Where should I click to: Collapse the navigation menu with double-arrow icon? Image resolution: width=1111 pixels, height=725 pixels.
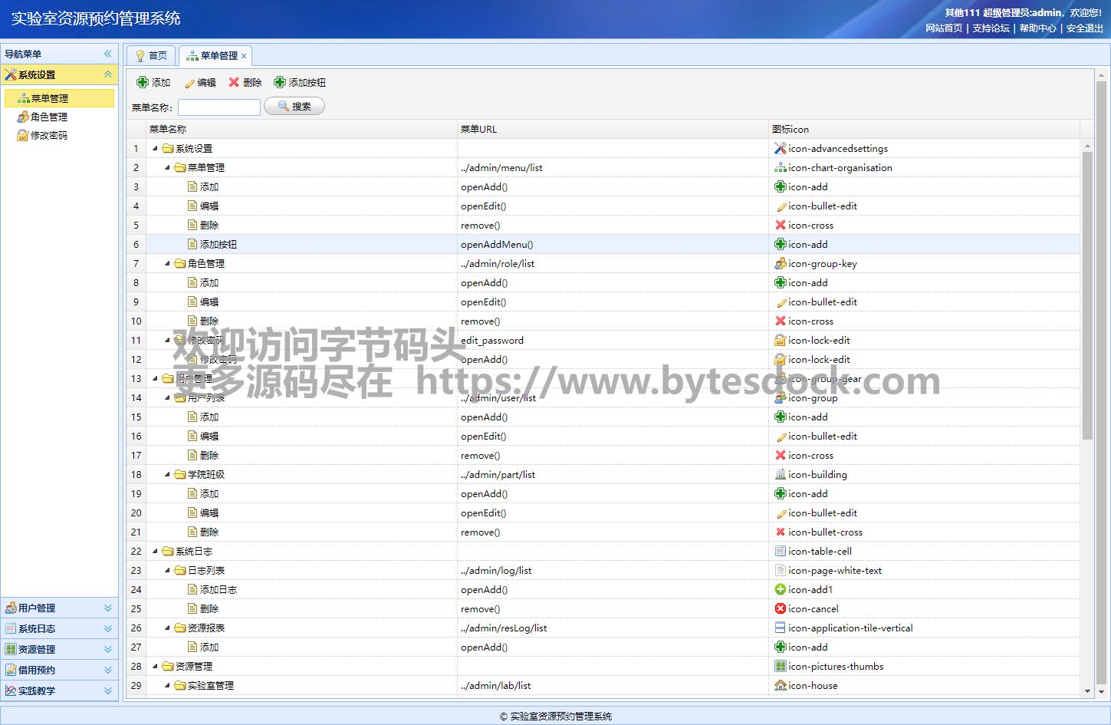107,54
